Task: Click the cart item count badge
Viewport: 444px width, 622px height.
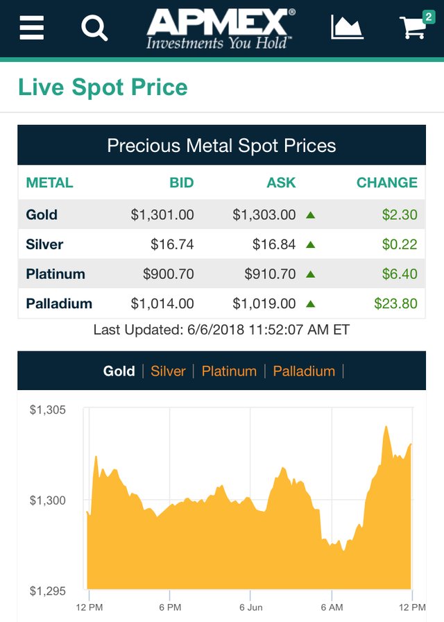Action: (x=427, y=17)
